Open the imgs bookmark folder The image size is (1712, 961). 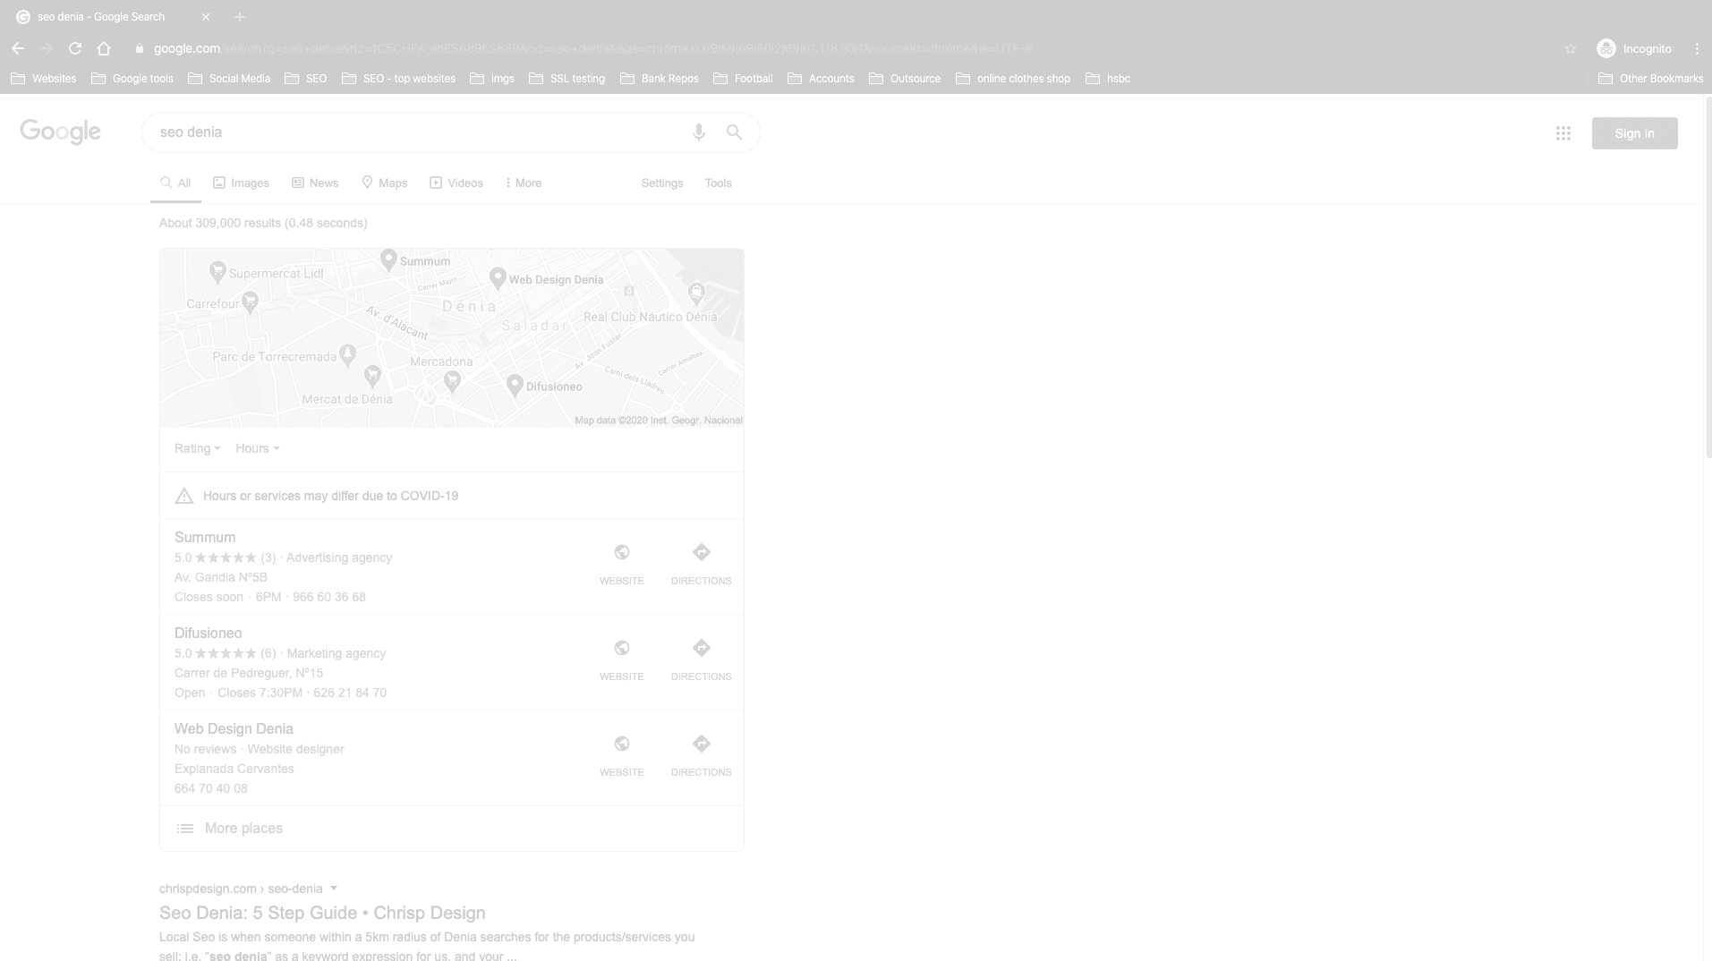point(492,79)
